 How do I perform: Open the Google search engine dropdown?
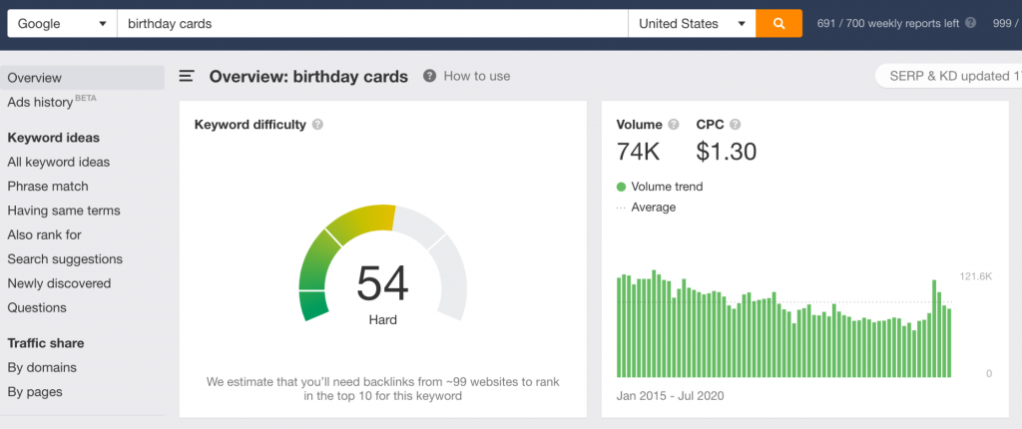pyautogui.click(x=62, y=24)
